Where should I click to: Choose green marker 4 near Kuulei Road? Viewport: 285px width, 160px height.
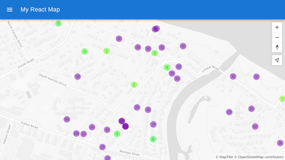pyautogui.click(x=85, y=52)
